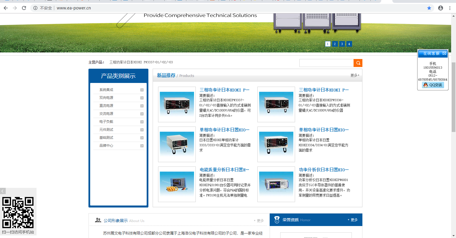Click the scrollbar up arrow
This screenshot has width=456, height=238.
tap(453, 16)
